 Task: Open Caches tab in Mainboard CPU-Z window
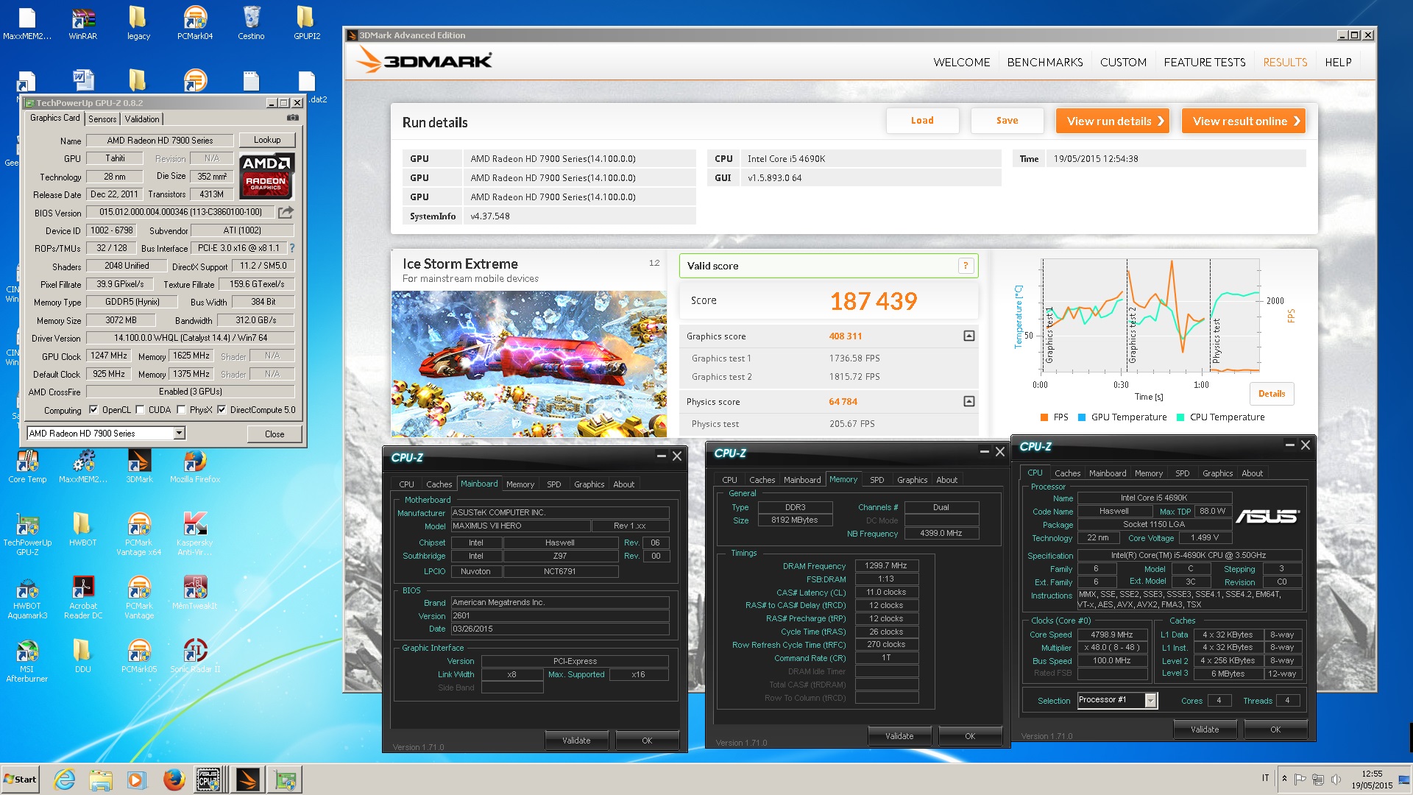pyautogui.click(x=439, y=484)
